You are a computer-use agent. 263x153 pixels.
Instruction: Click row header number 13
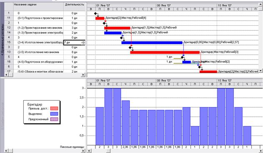(9, 52)
